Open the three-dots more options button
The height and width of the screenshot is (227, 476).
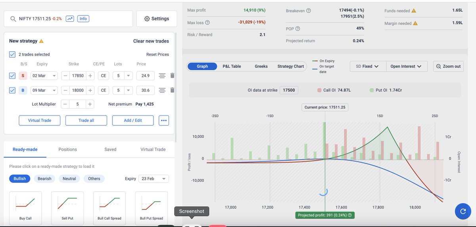163,120
